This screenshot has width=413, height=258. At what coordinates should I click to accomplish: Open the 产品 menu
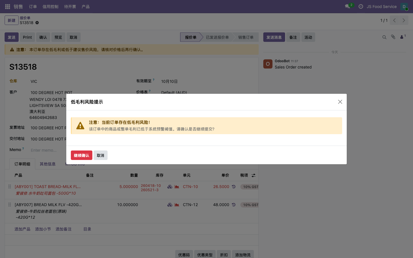pos(85,6)
